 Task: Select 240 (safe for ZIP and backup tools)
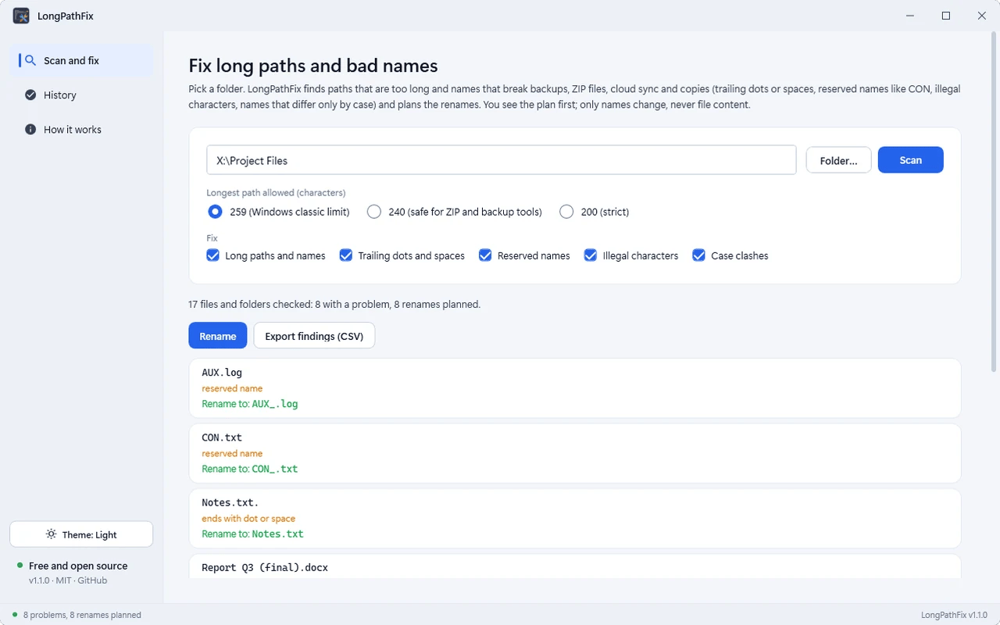click(x=454, y=212)
